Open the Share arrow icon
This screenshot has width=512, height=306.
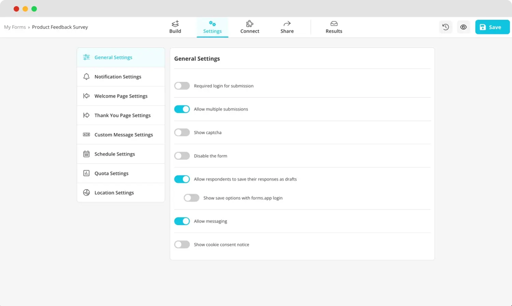pos(287,23)
